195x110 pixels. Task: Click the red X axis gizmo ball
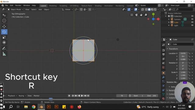click(158, 19)
